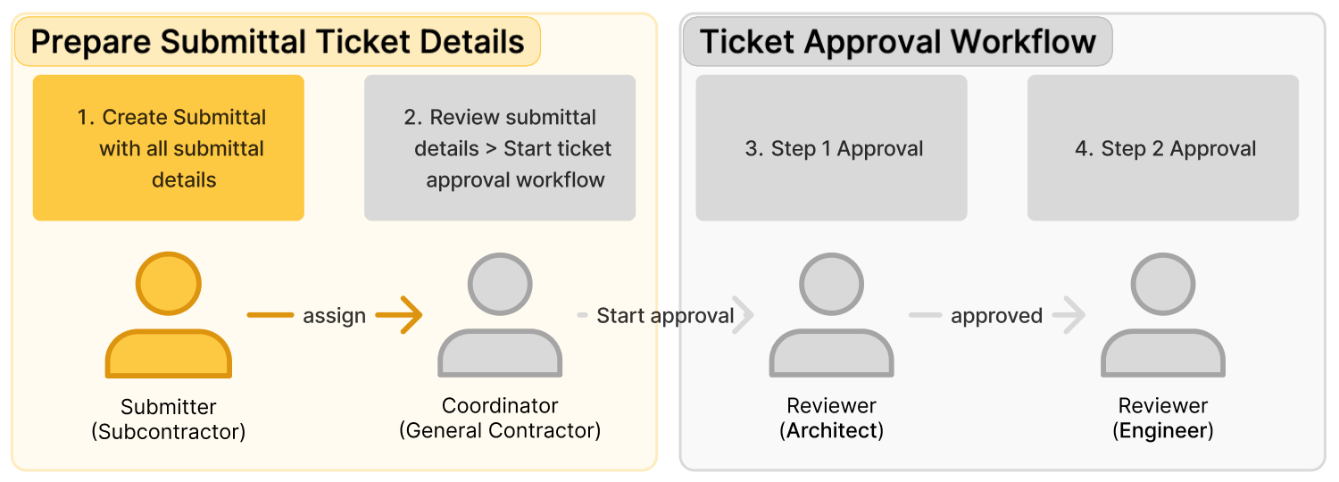Click the Submitter (Subcontractor) caption
This screenshot has height=482, width=1339.
[169, 420]
